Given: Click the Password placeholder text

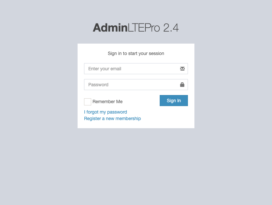Looking at the screenshot, I should pyautogui.click(x=98, y=85).
